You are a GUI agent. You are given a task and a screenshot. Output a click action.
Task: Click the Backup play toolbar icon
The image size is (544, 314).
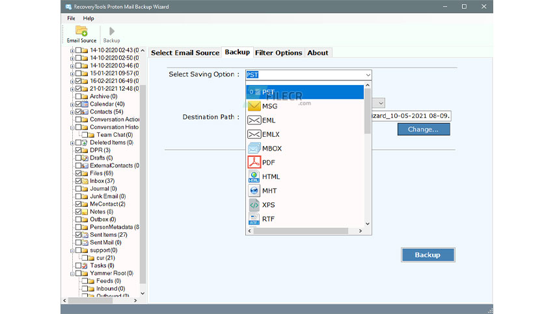[x=112, y=32]
